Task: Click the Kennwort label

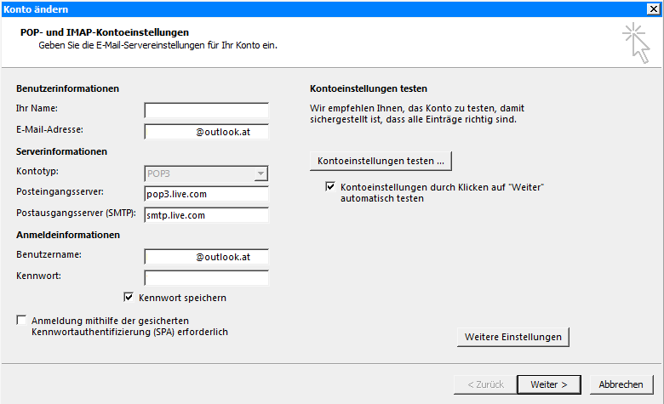Action: (38, 276)
